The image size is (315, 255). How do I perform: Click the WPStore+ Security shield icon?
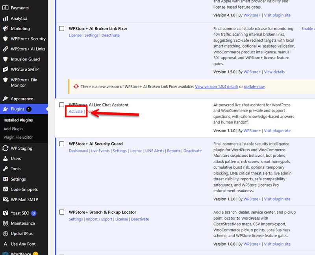(6, 39)
